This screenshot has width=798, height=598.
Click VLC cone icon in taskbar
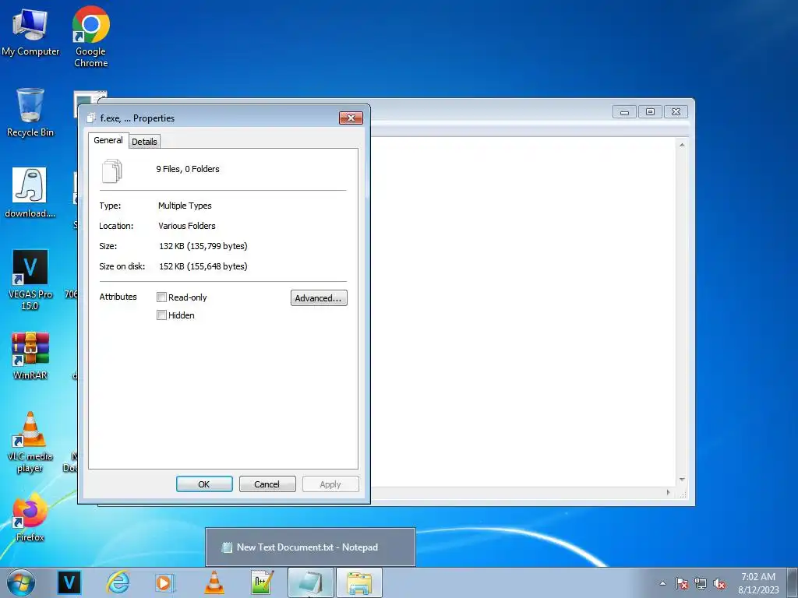[214, 582]
